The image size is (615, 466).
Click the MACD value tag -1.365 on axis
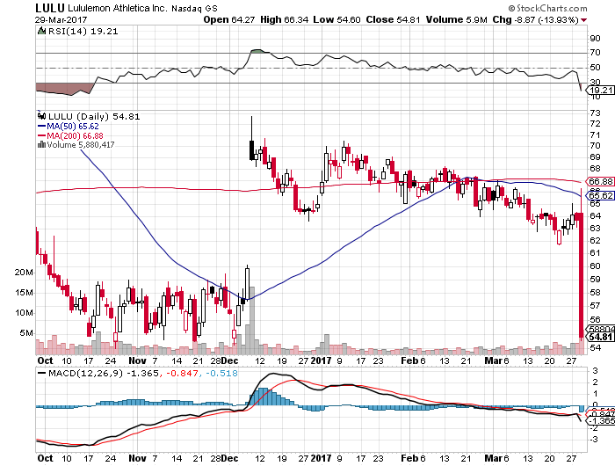(x=600, y=421)
